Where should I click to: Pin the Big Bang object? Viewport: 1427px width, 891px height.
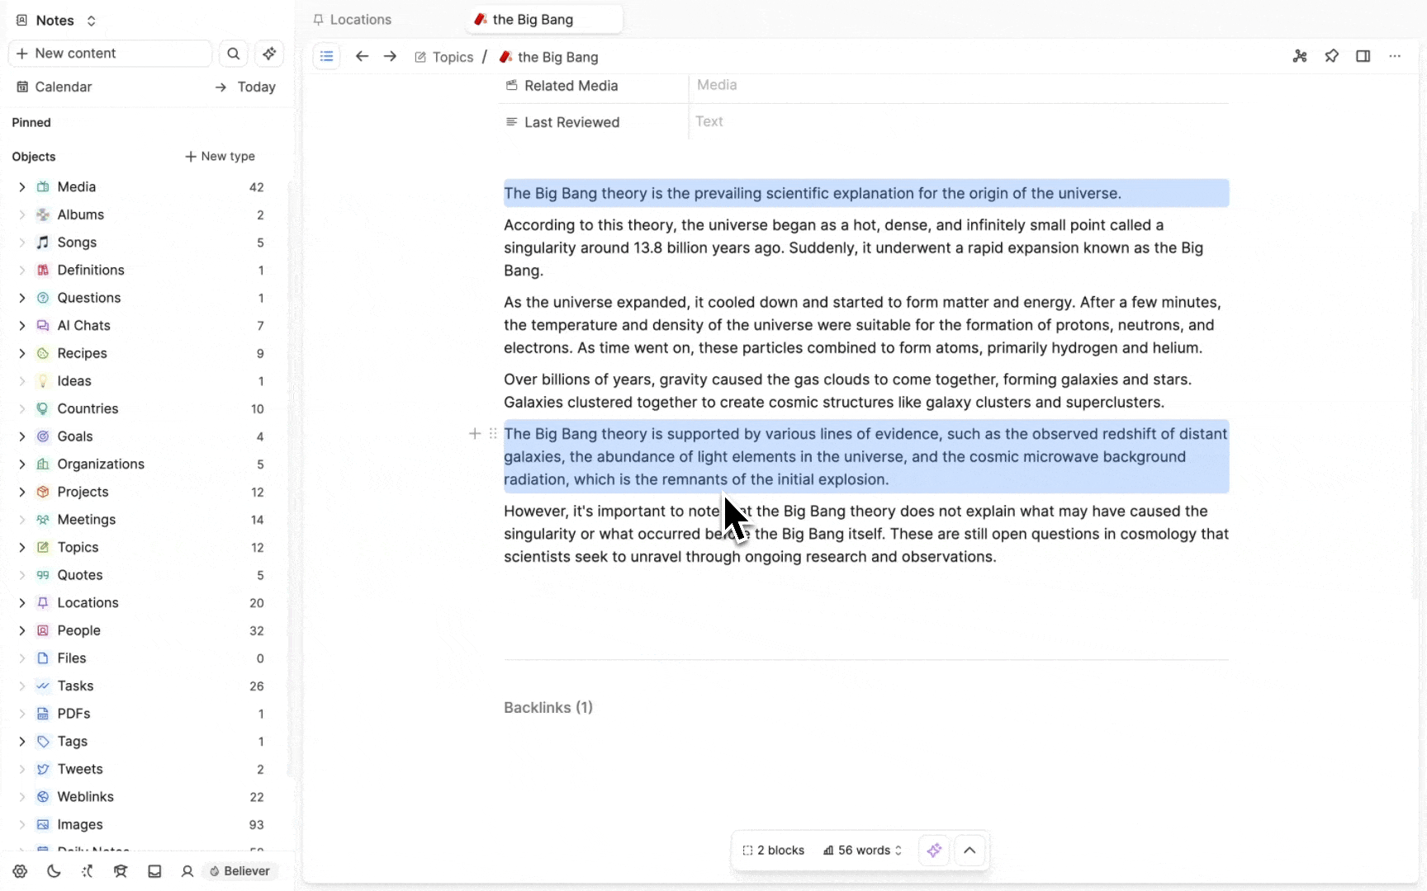click(1333, 56)
